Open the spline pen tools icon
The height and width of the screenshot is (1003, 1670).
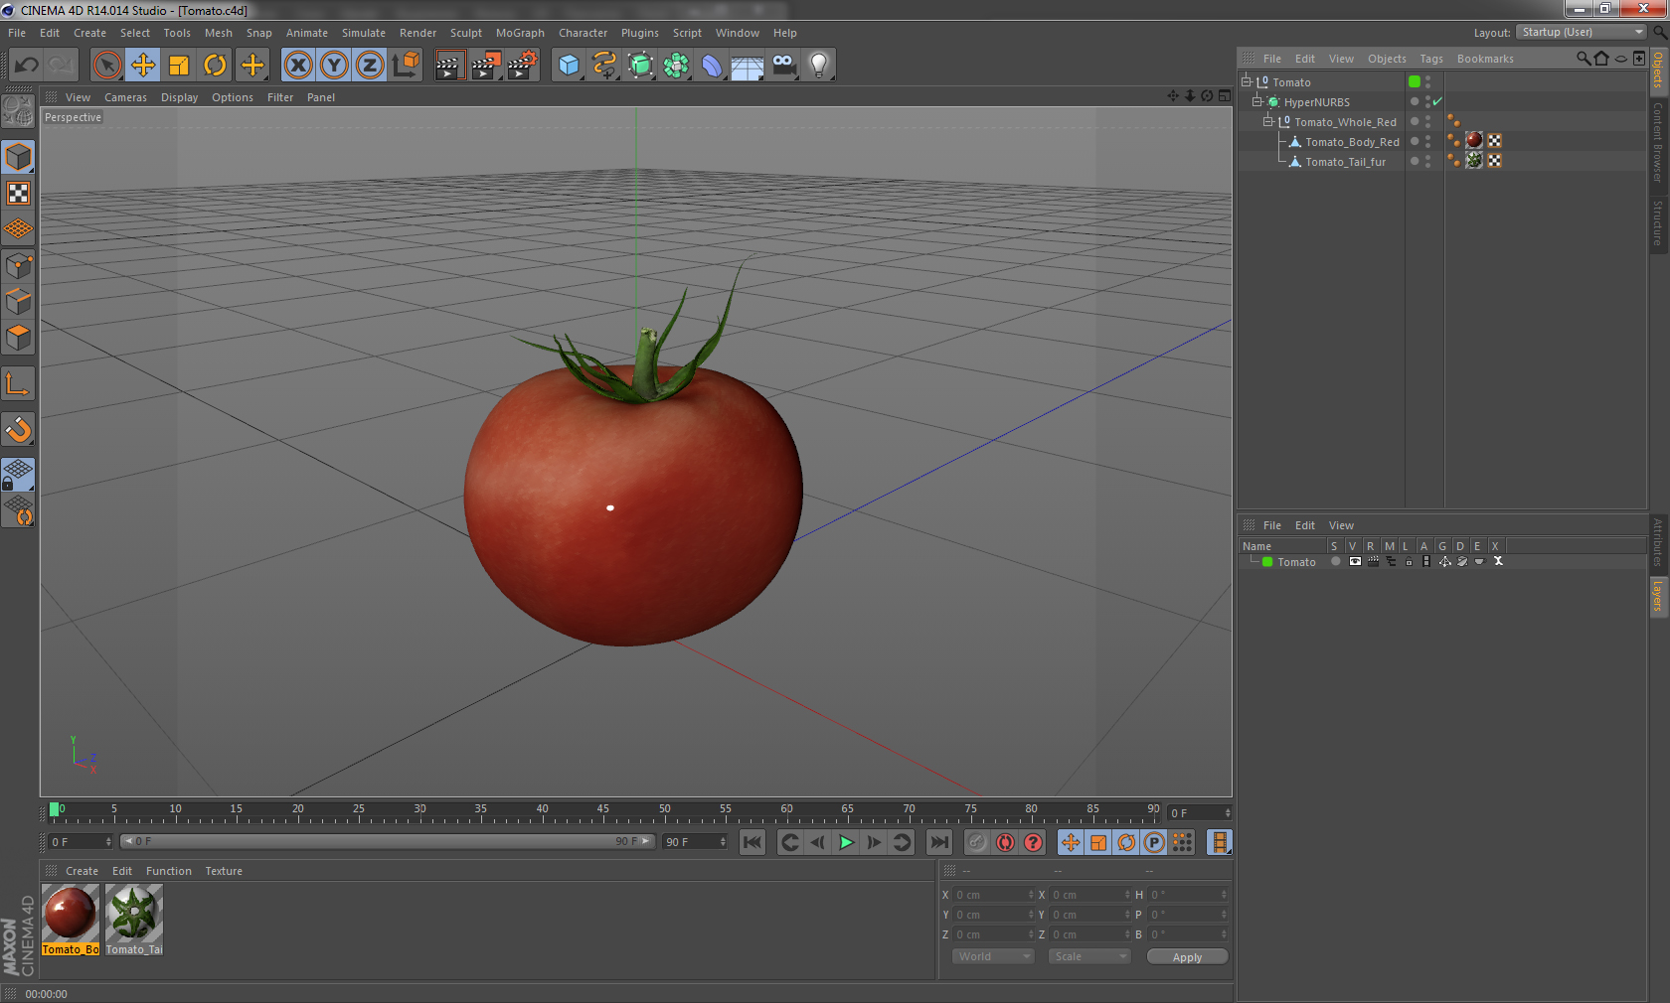[604, 66]
